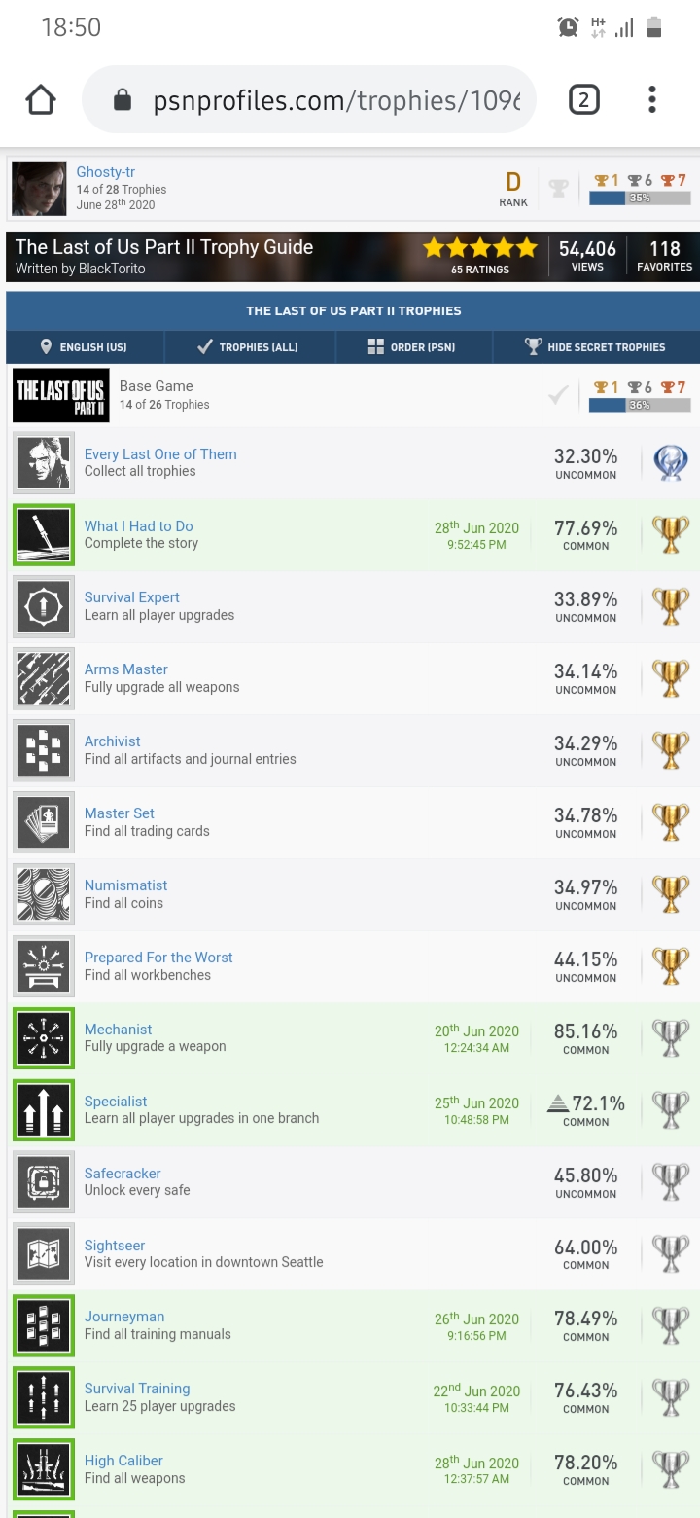Open the Trophies (All) filter dropdown
This screenshot has width=700, height=1518.
pyautogui.click(x=249, y=346)
